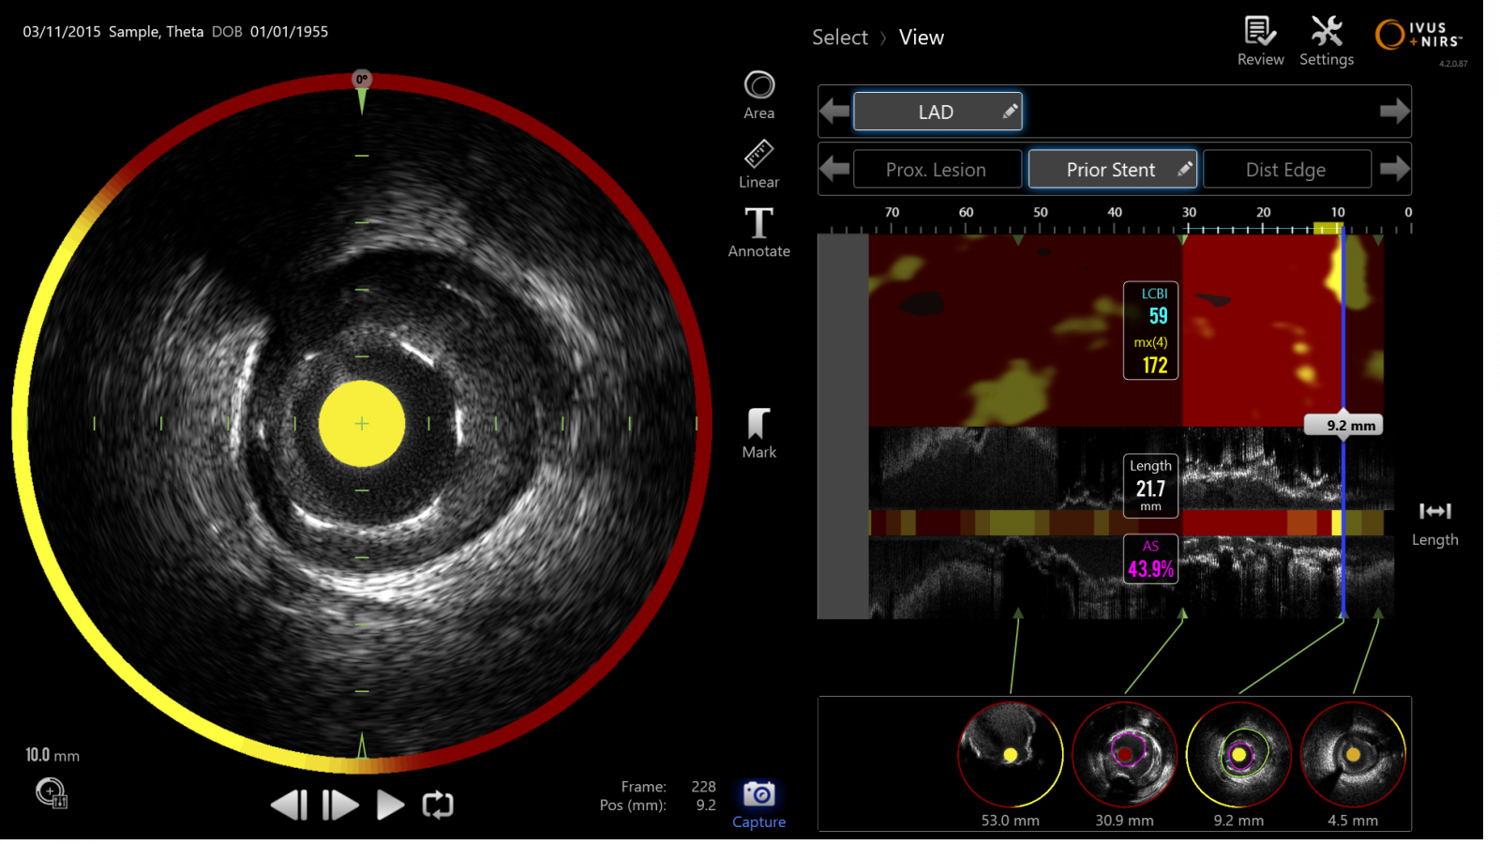The height and width of the screenshot is (844, 1500).
Task: Click the LAD vessel name button
Action: (937, 113)
